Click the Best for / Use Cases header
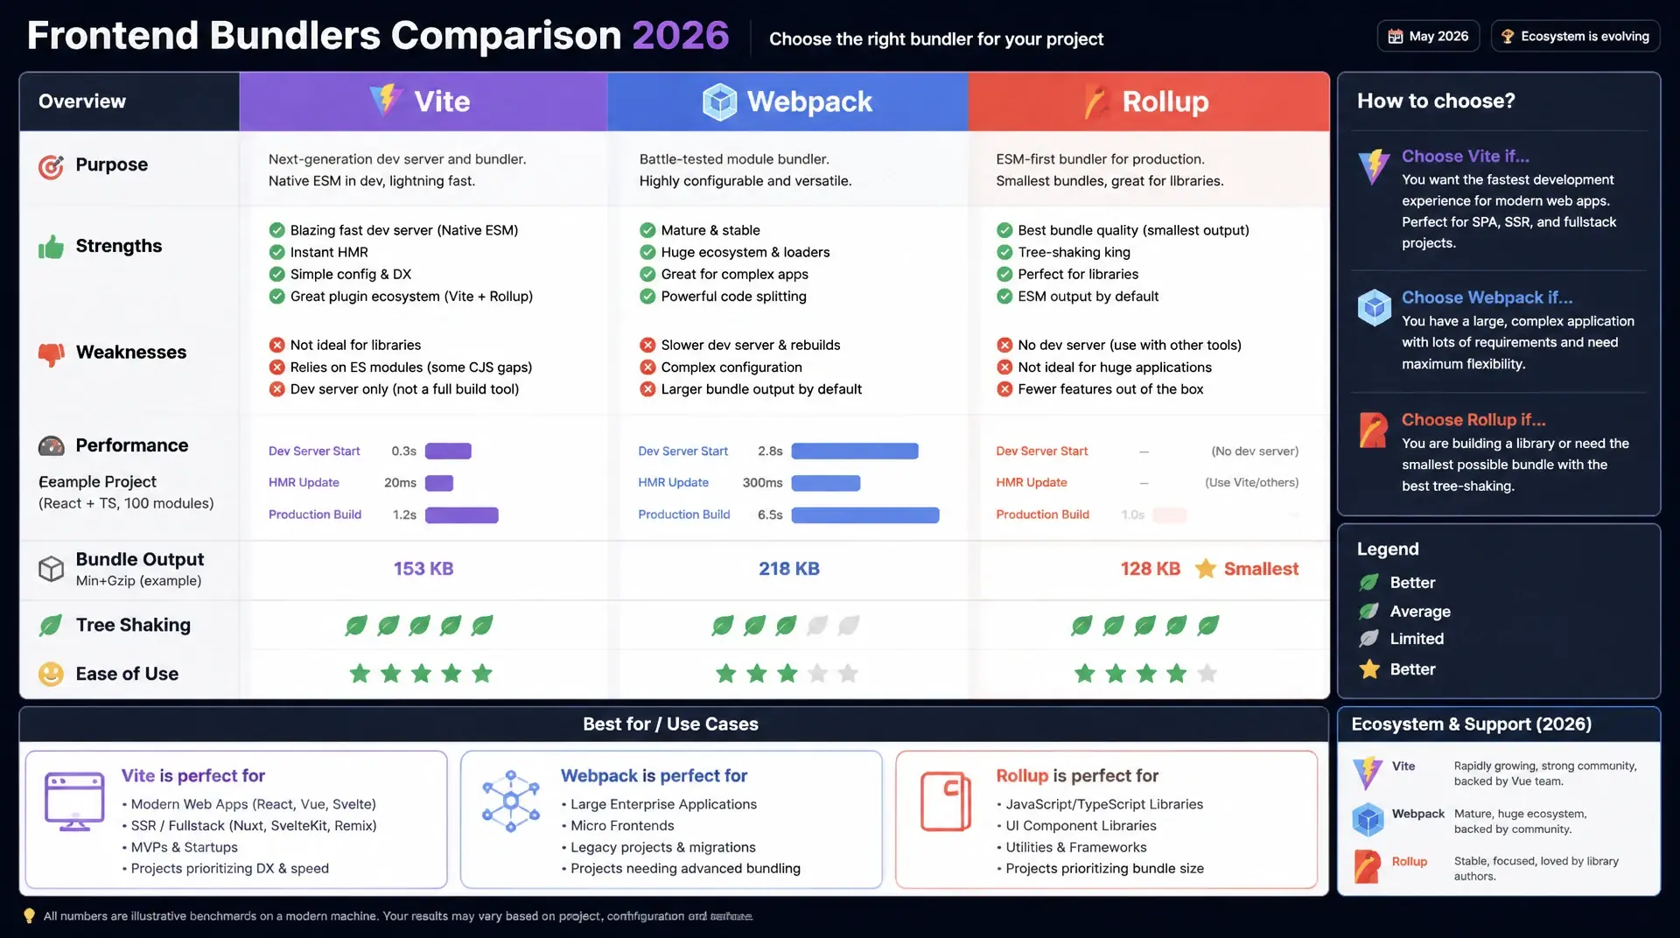This screenshot has width=1680, height=938. tap(673, 724)
